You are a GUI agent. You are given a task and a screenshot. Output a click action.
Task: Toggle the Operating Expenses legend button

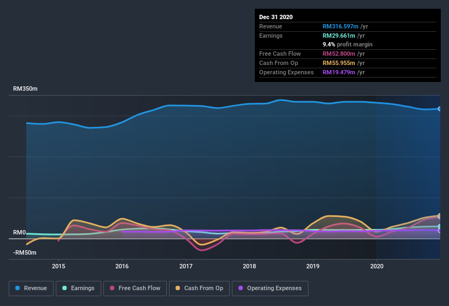point(270,289)
